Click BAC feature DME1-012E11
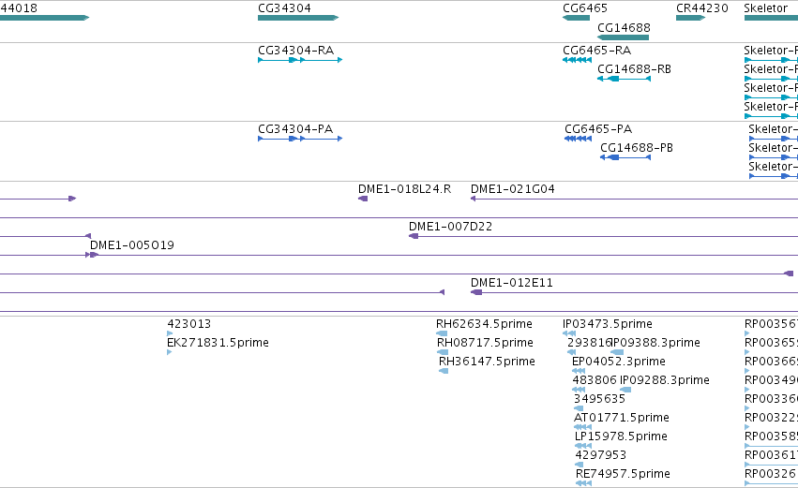This screenshot has height=488, width=798. coord(634,292)
